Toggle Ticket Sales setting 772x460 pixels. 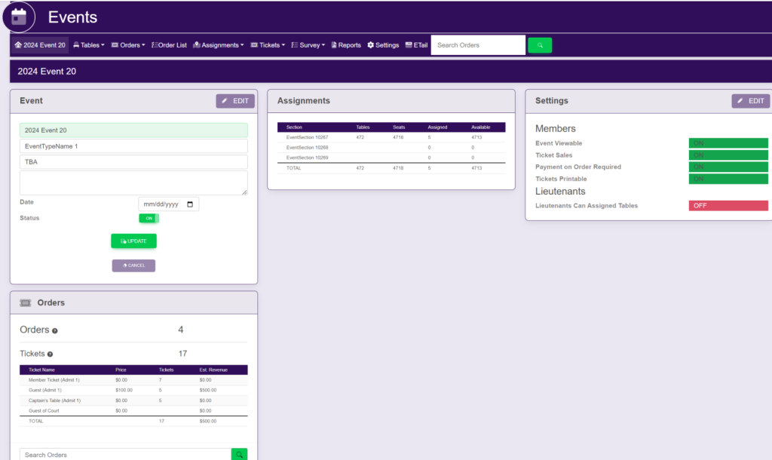[728, 155]
